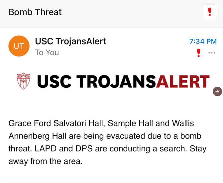Screen dimensions: 223x183
Task: Click the high-importance flag button in header bar
Action: 210,12
